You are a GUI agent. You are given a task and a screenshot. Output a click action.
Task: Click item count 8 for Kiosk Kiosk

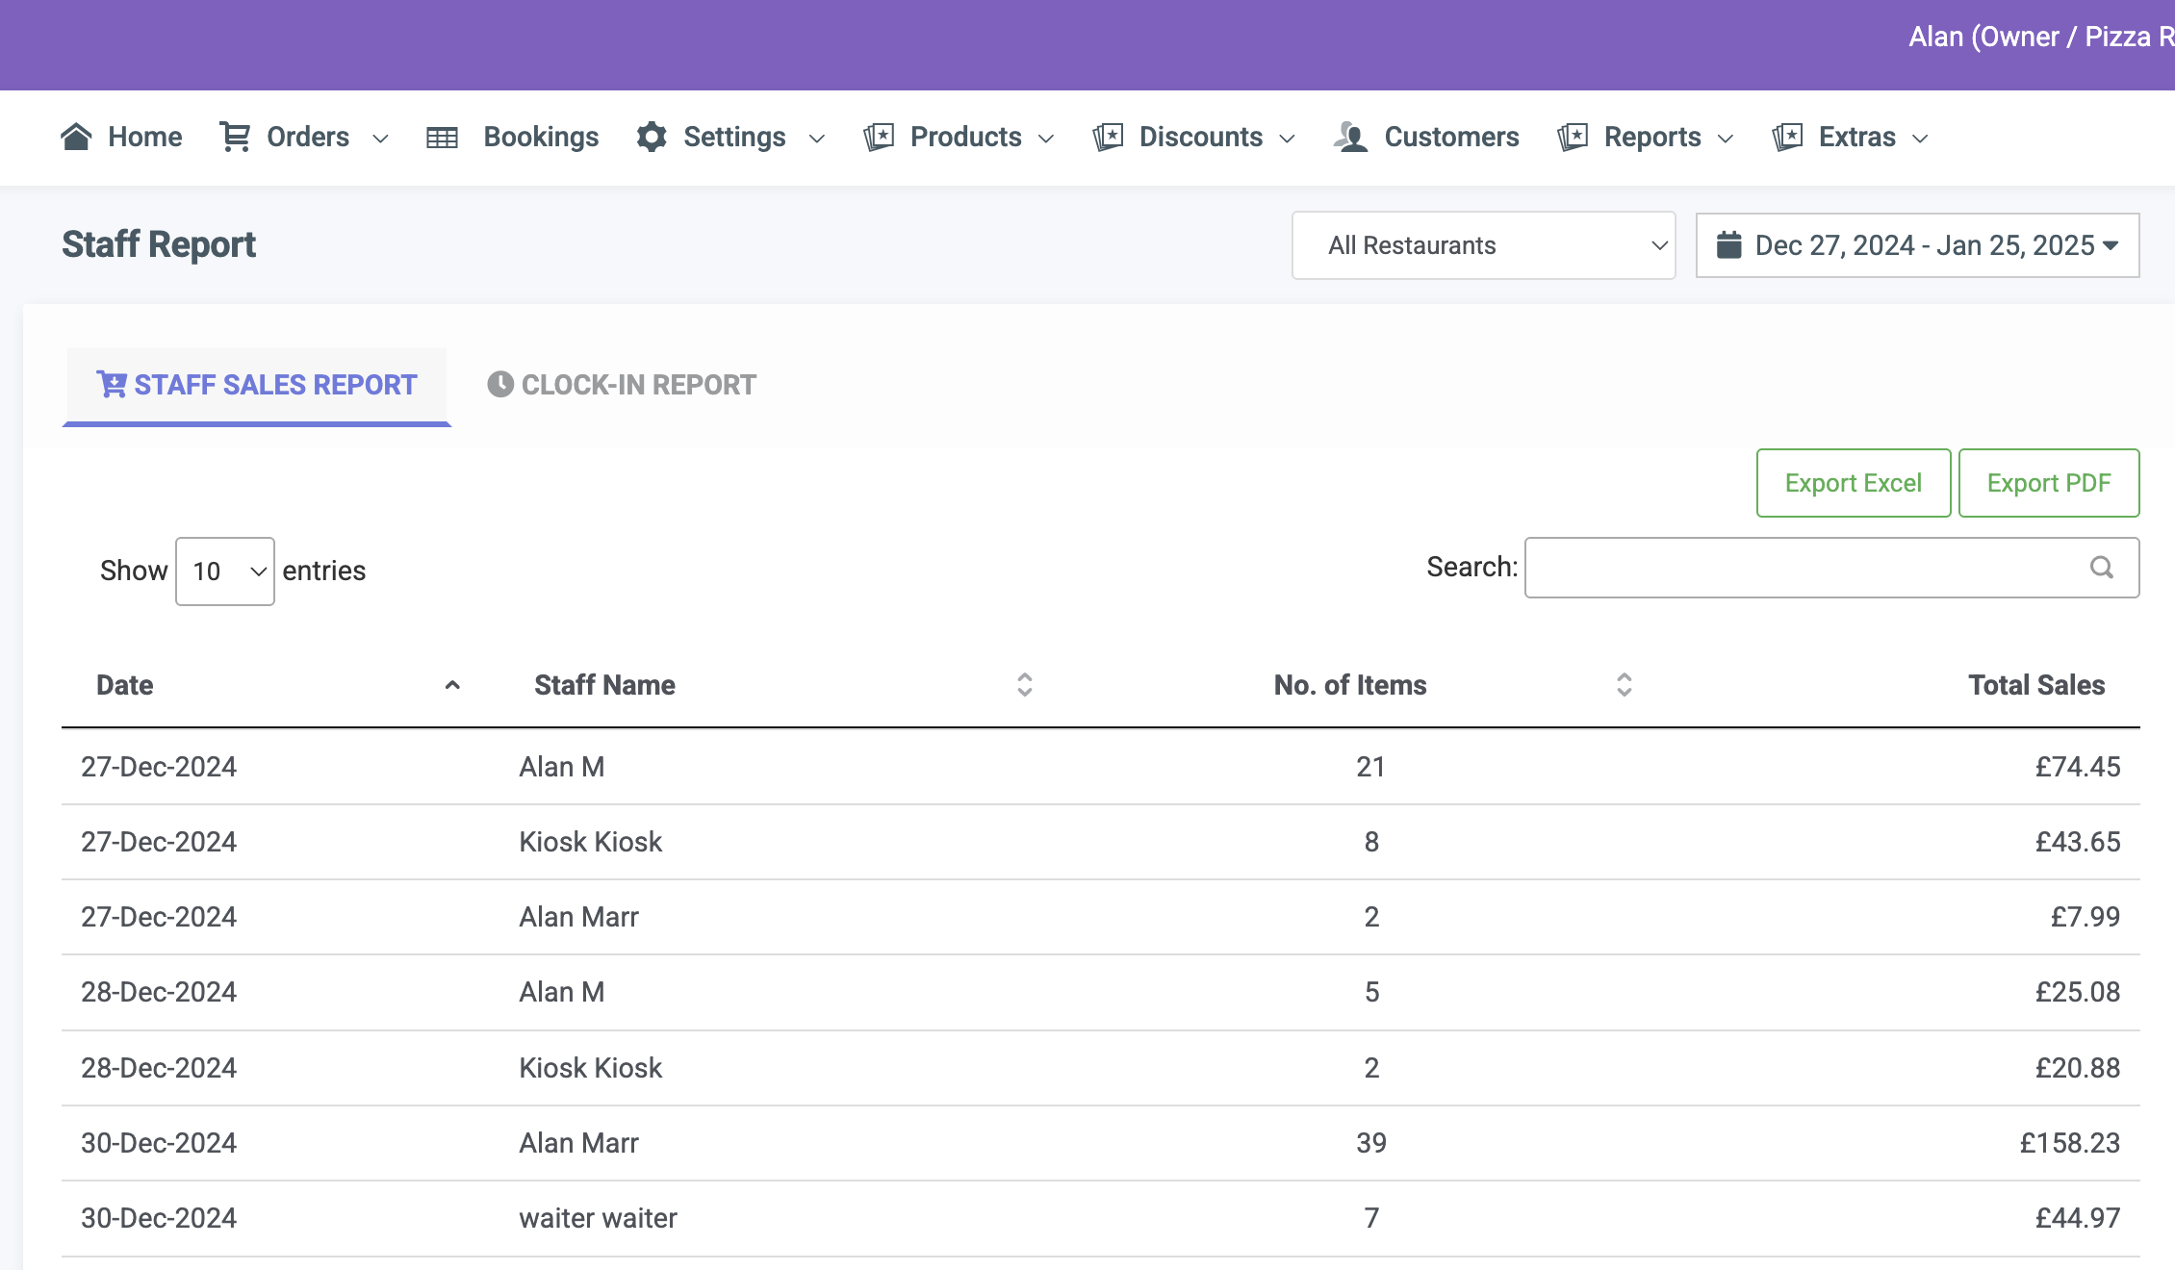click(x=1372, y=842)
